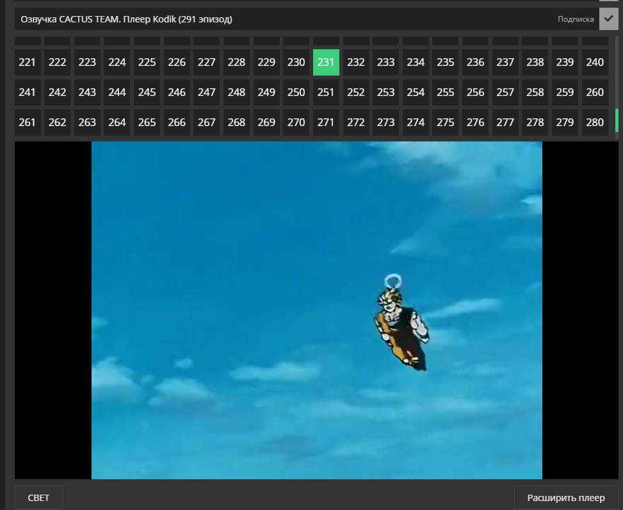623x510 pixels.
Task: Choose episode 230
Action: [296, 62]
